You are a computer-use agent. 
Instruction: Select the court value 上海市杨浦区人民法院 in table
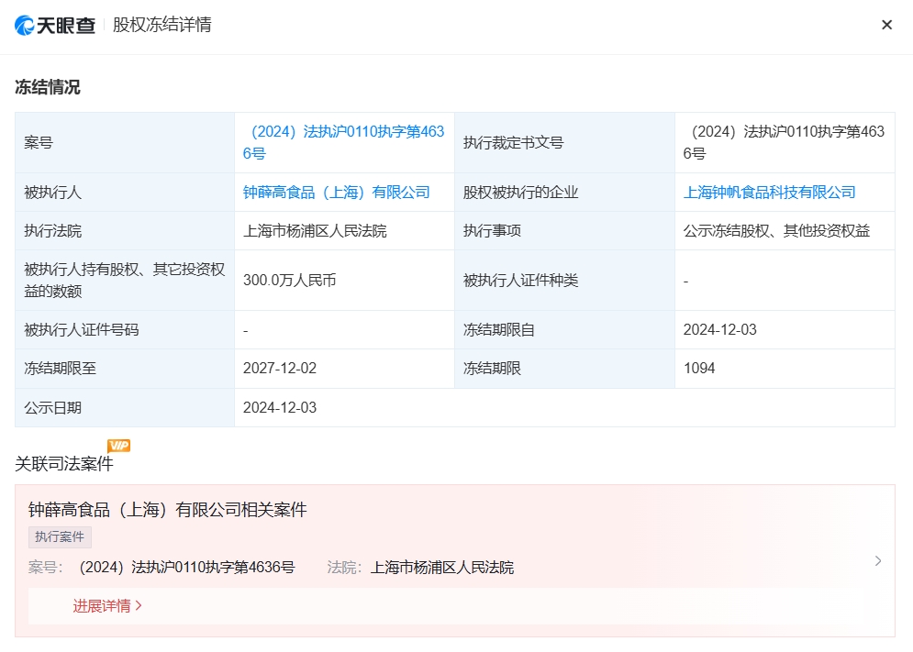tap(315, 231)
